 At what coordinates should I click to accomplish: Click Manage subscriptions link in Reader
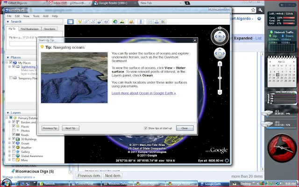tap(19, 177)
